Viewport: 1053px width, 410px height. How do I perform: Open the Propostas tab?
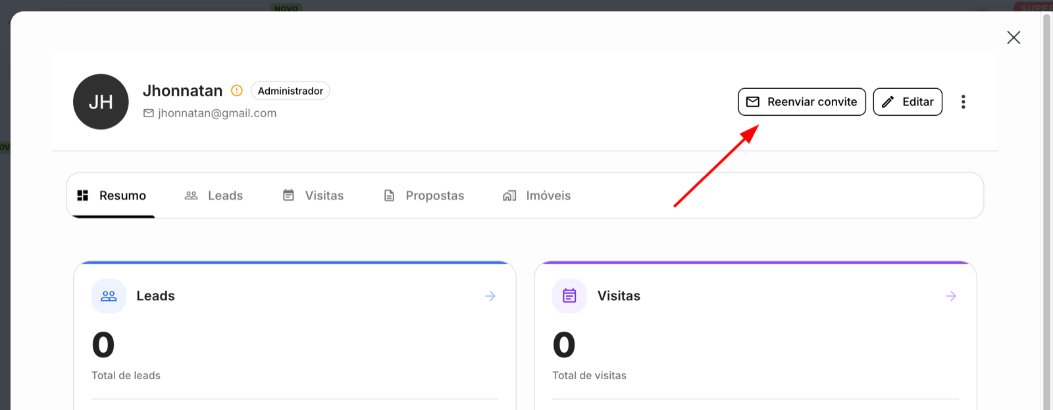424,195
